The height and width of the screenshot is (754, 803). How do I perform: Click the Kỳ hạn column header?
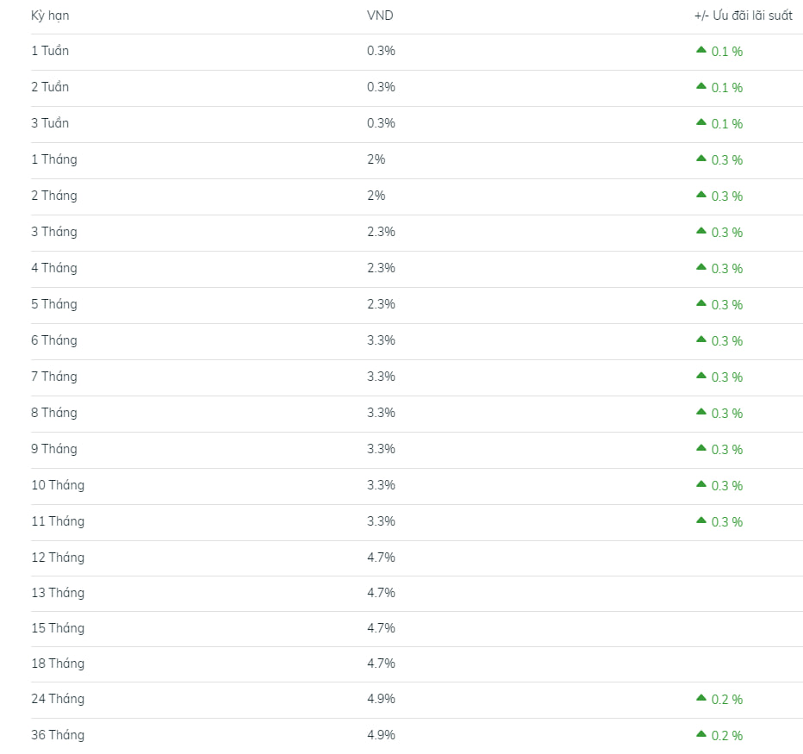click(x=50, y=16)
